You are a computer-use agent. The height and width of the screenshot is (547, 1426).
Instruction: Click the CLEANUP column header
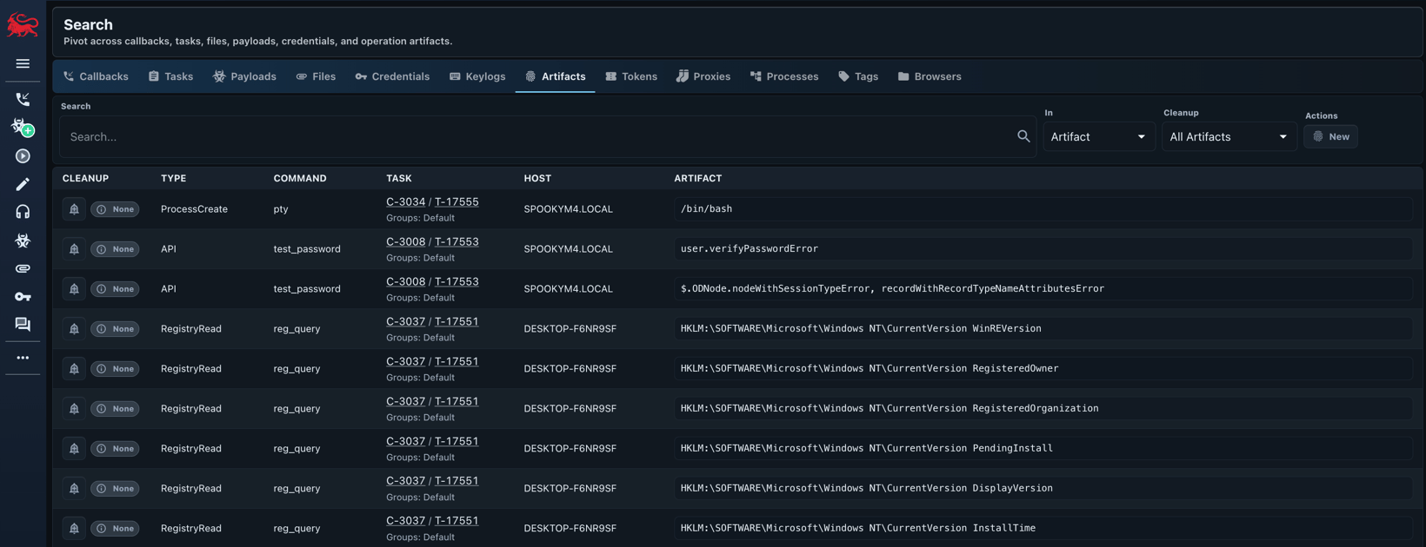85,178
